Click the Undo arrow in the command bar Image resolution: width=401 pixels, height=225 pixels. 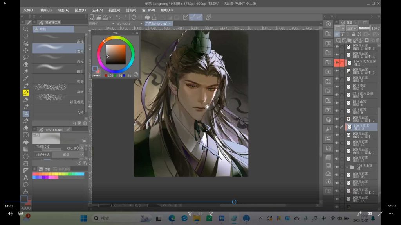pos(118,17)
